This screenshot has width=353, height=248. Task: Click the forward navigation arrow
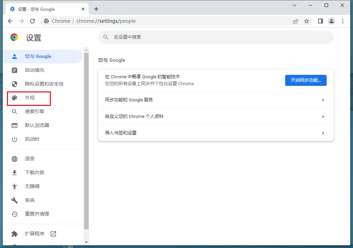21,21
